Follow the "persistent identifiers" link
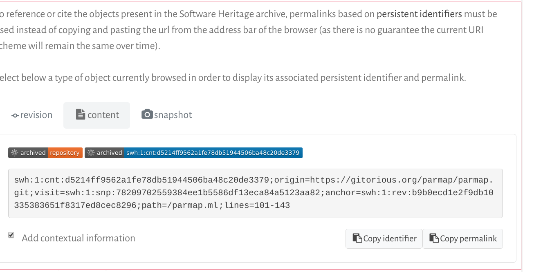 point(419,14)
